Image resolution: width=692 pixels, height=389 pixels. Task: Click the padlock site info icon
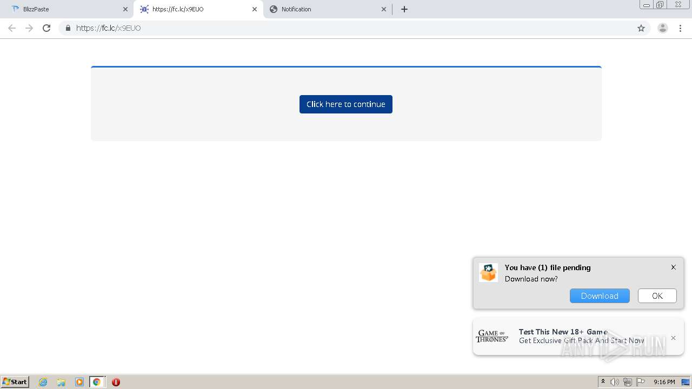pos(68,28)
